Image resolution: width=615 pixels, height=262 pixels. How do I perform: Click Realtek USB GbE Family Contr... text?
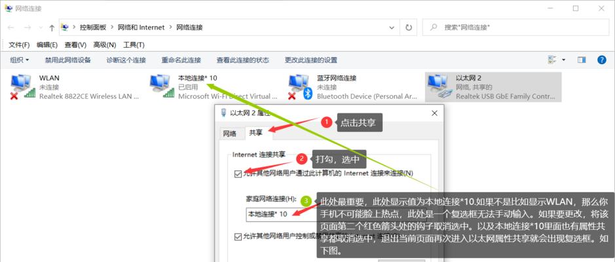point(506,96)
